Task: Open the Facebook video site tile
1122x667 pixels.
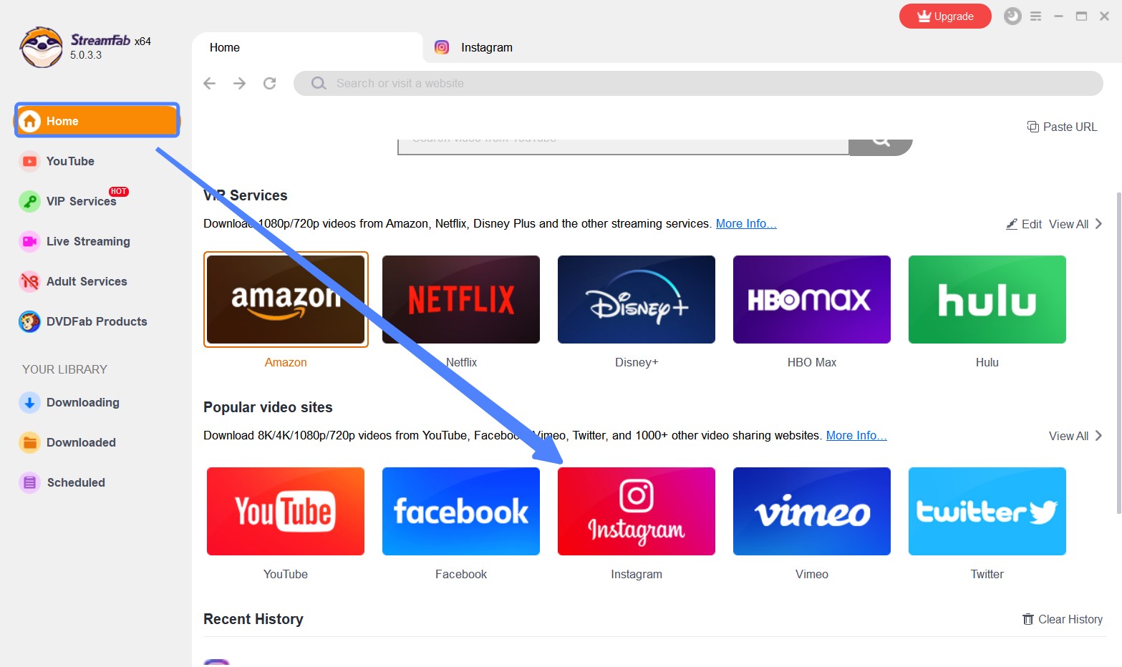Action: (x=461, y=511)
